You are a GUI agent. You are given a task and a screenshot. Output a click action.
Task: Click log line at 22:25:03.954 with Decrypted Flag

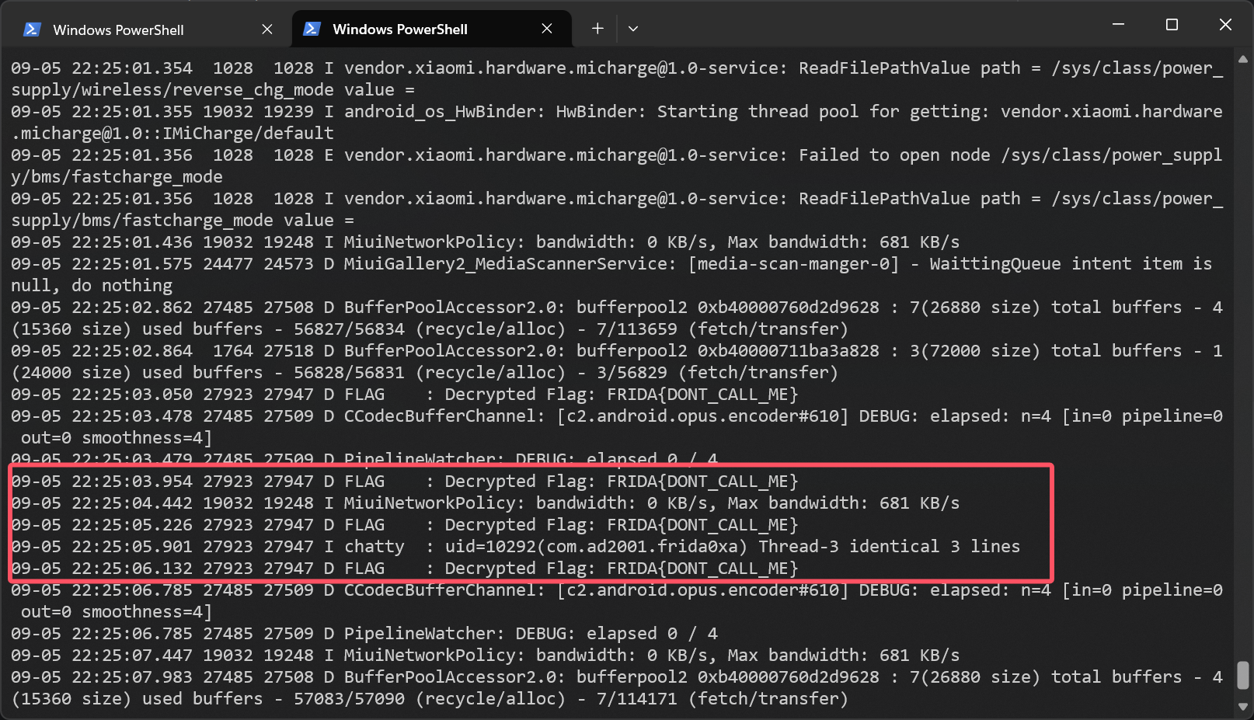click(x=404, y=482)
